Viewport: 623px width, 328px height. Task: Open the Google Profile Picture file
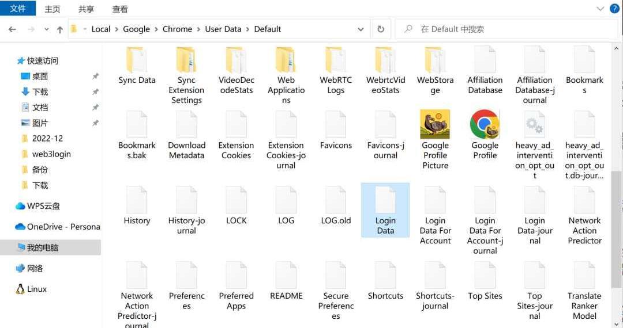pos(435,125)
